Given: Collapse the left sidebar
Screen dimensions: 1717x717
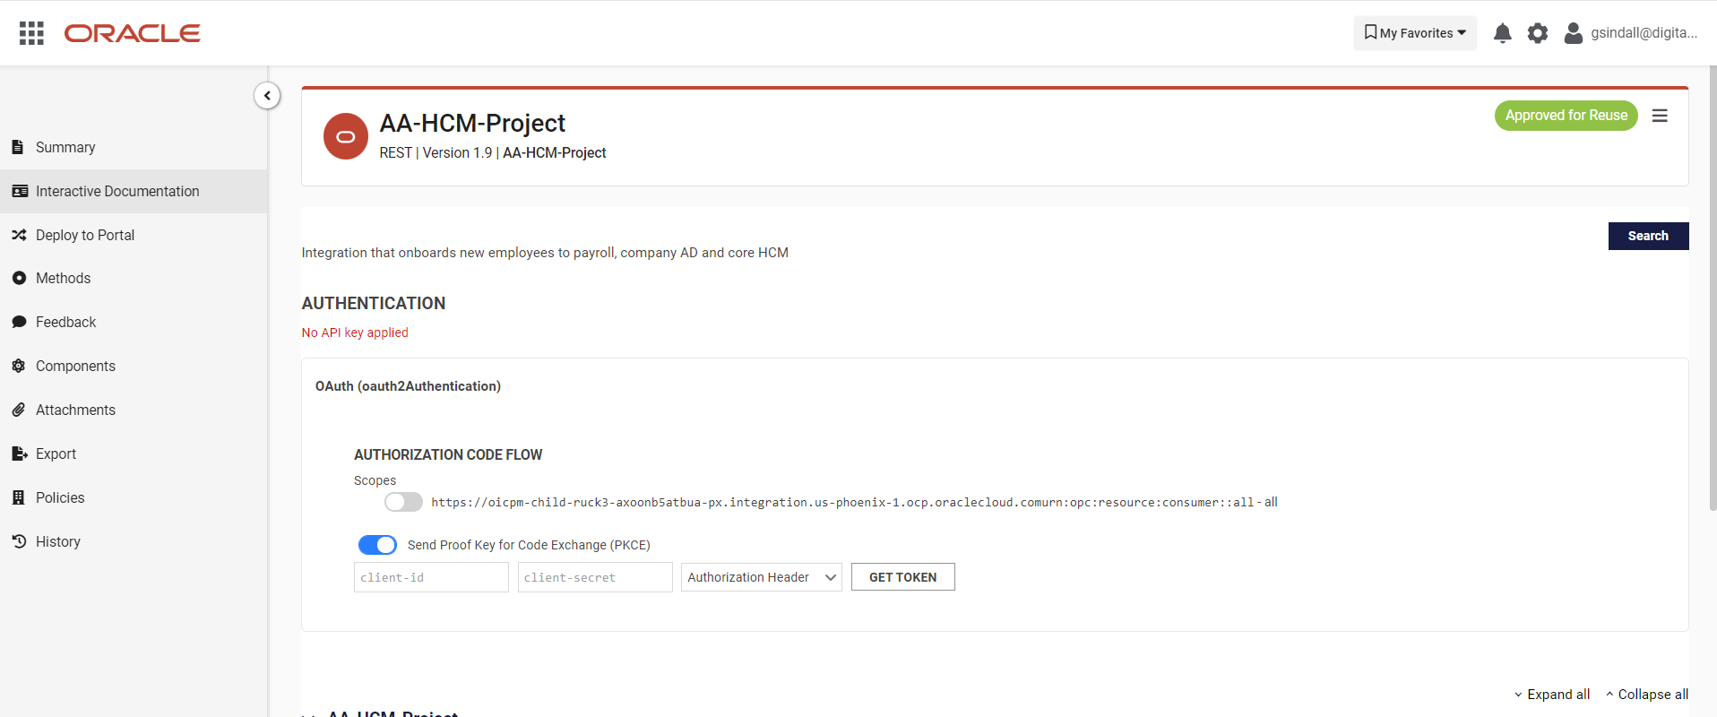Looking at the screenshot, I should 267,96.
